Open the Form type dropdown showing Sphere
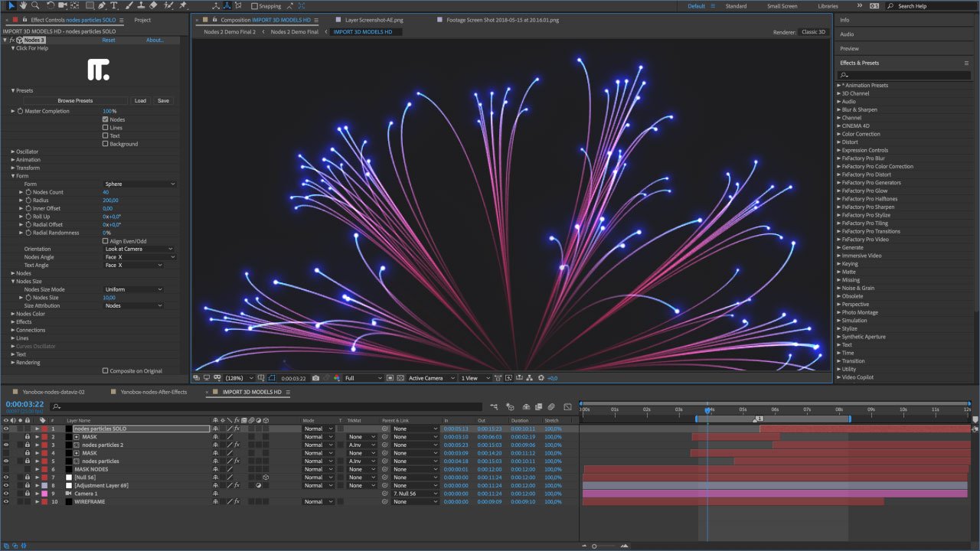 [139, 184]
